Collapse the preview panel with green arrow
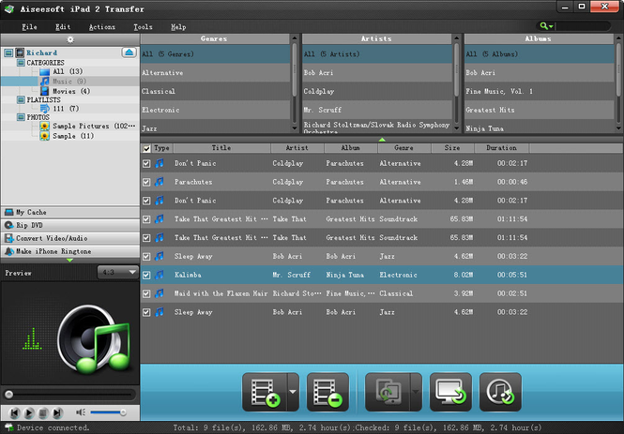The height and width of the screenshot is (434, 624). (70, 261)
